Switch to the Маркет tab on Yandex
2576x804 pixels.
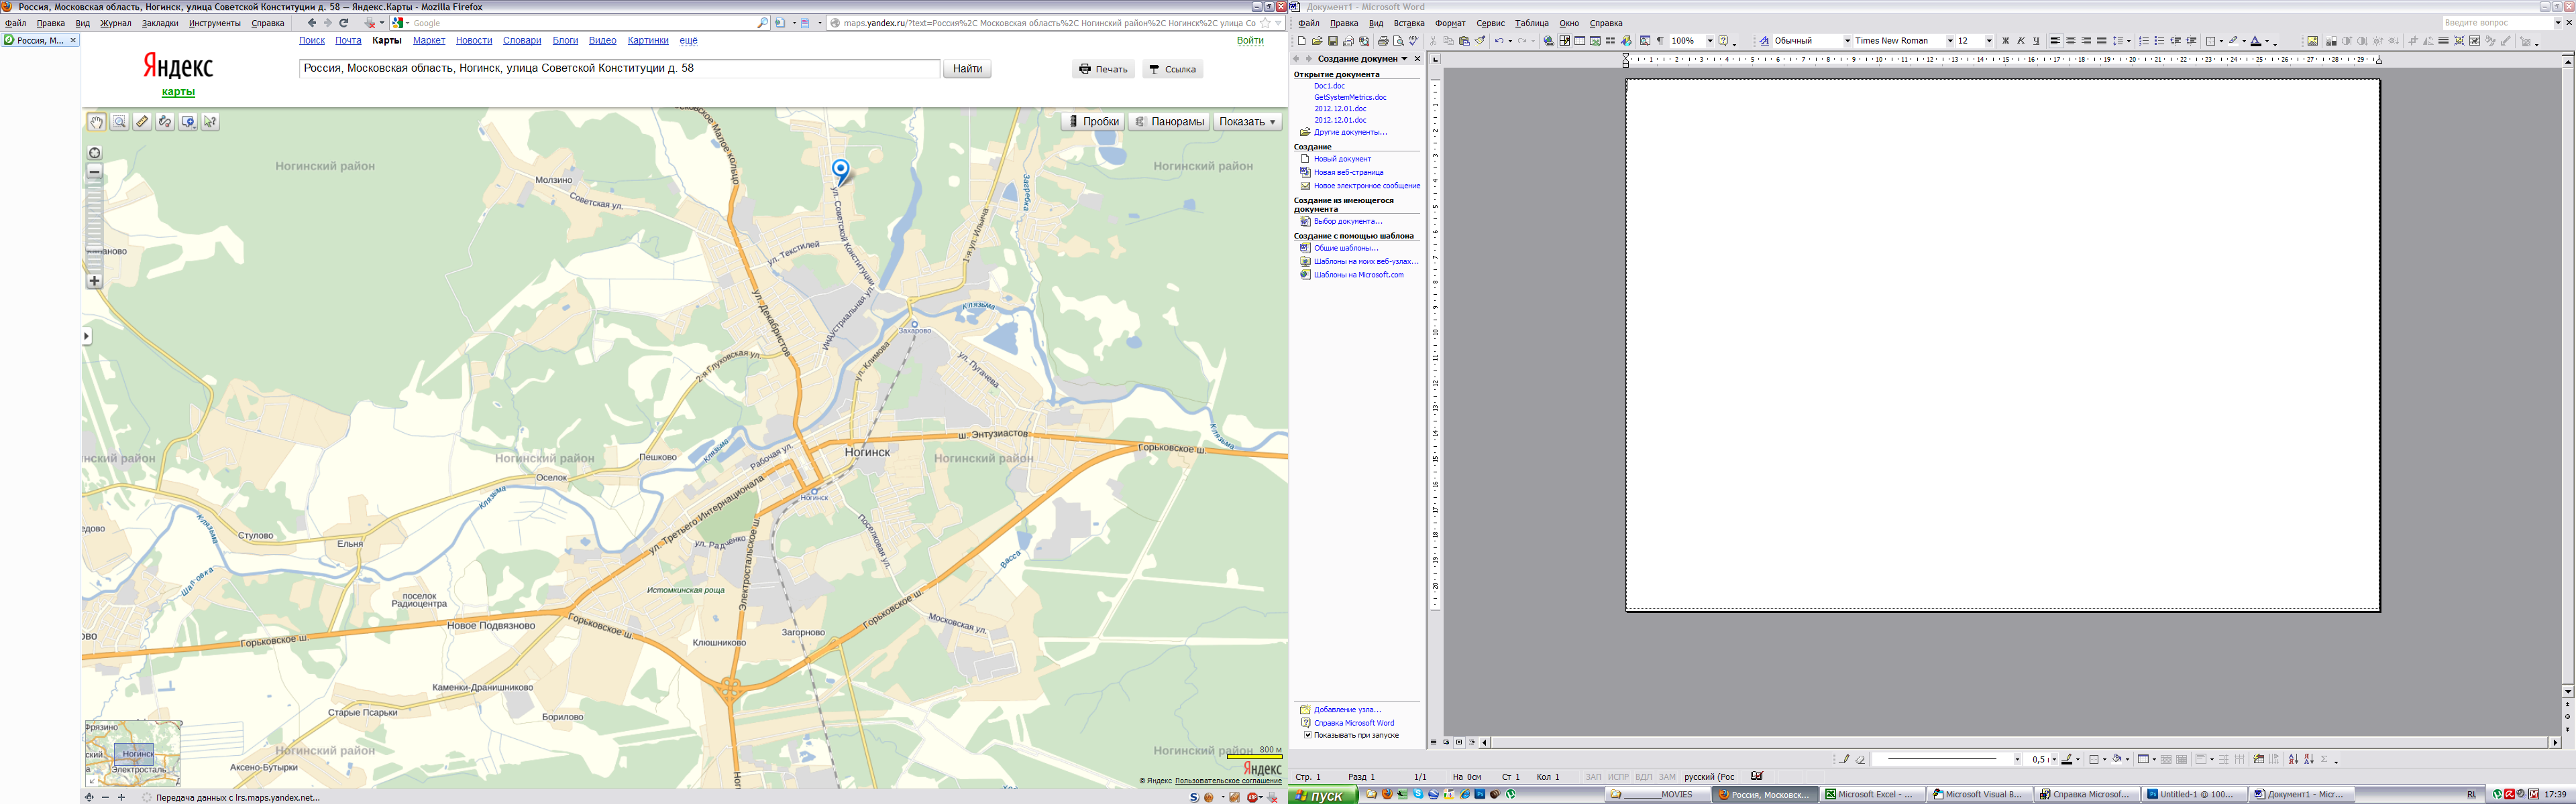[429, 41]
